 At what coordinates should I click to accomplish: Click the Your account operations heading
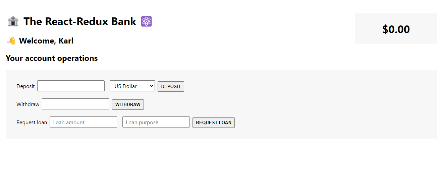pos(52,58)
